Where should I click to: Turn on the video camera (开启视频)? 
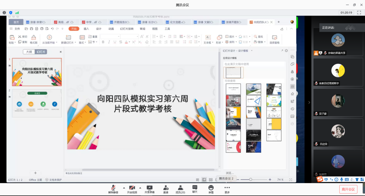click(x=132, y=188)
